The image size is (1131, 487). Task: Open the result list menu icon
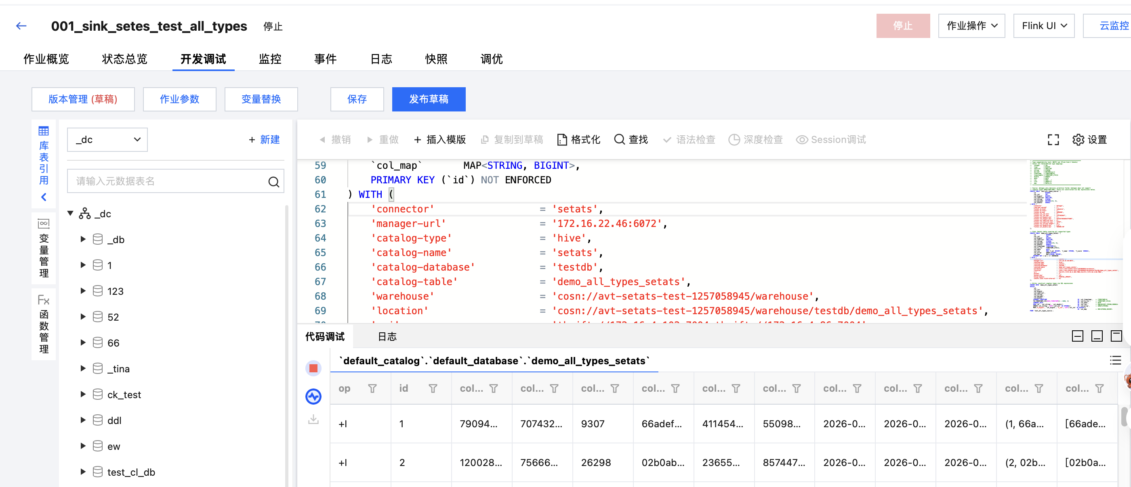pyautogui.click(x=1116, y=360)
